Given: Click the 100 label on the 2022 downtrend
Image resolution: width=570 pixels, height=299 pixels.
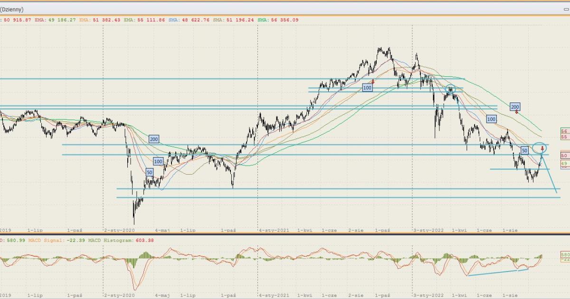Looking at the screenshot, I should point(491,119).
